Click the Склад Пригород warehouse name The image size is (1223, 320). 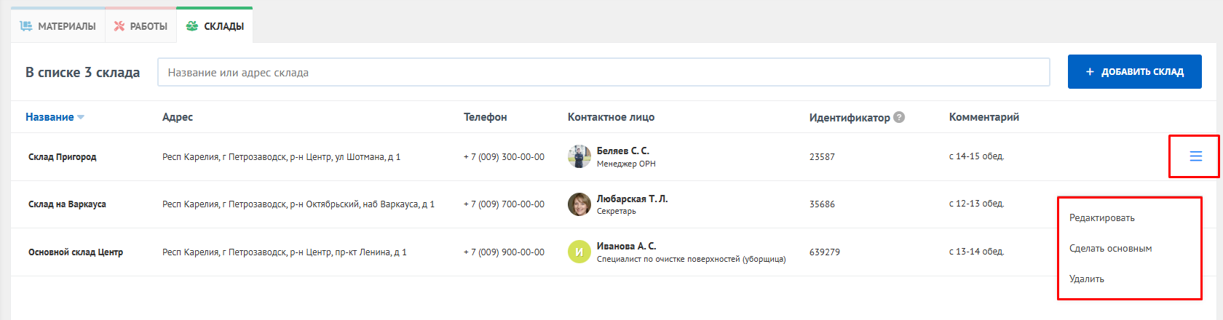click(x=62, y=157)
